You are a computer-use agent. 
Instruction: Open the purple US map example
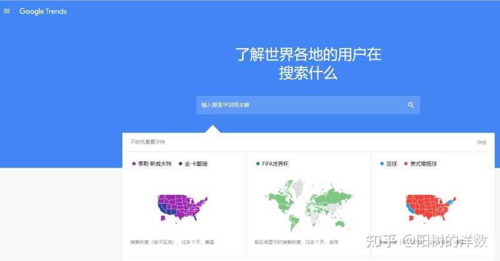182,208
